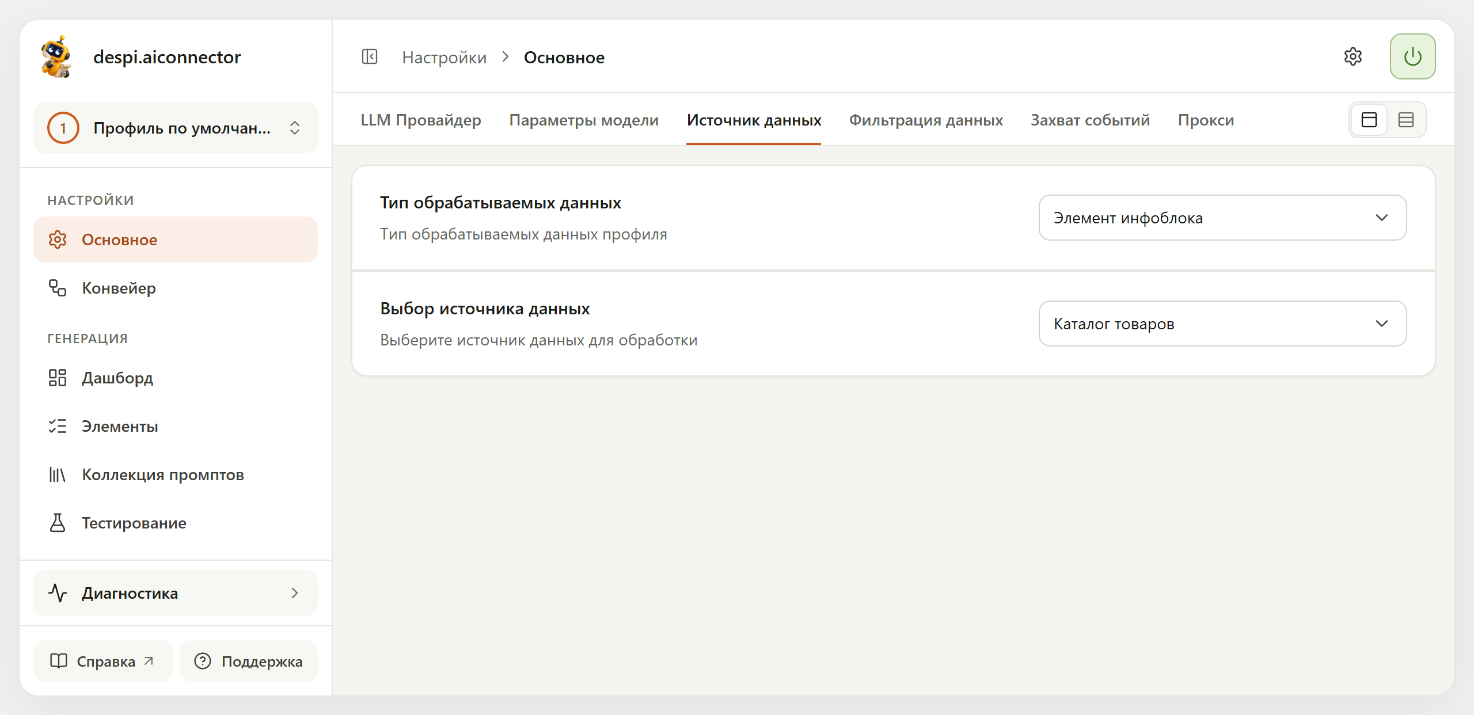Screen dimensions: 1474x715
Task: Go to the Тестирование page
Action: 176,523
